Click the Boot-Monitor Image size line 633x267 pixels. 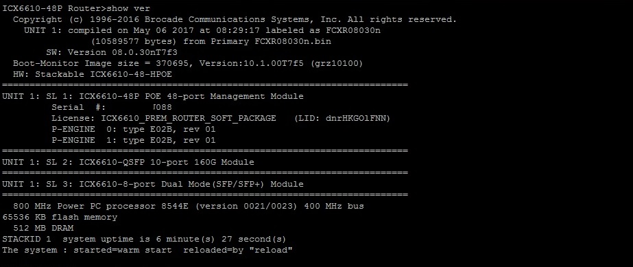pos(188,63)
